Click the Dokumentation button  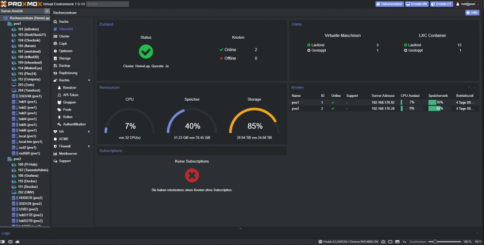tap(389, 4)
